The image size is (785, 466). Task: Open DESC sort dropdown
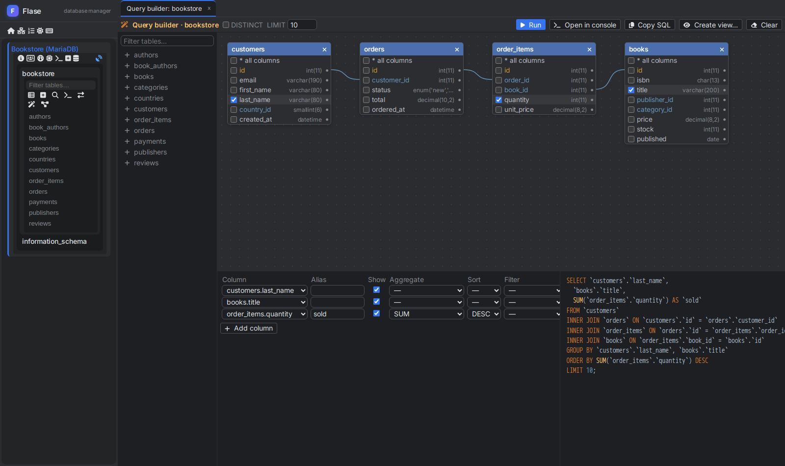(x=484, y=314)
